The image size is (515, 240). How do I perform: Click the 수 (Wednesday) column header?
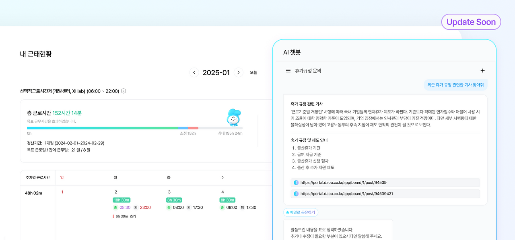[222, 177]
